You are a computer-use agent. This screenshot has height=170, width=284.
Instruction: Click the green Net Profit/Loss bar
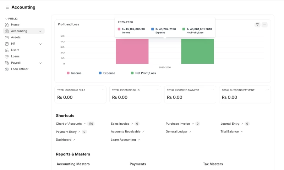(x=197, y=51)
